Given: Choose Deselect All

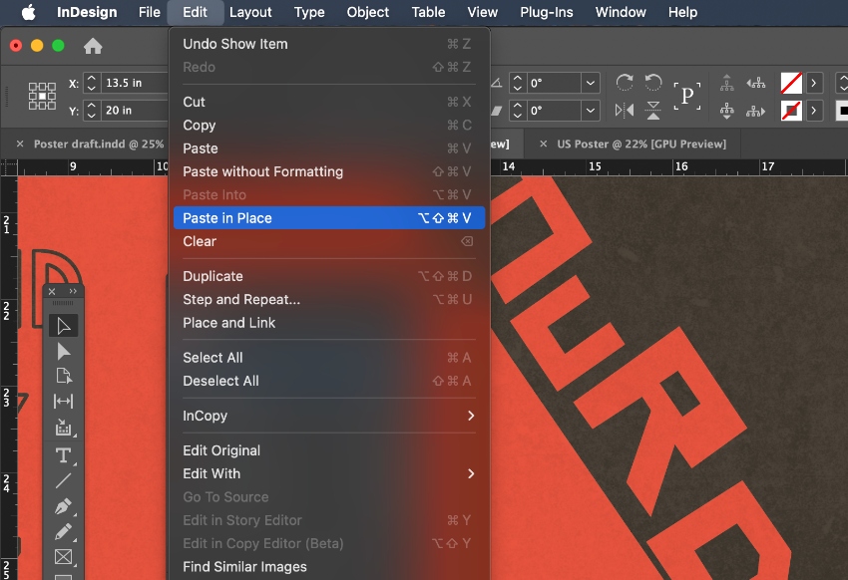Looking at the screenshot, I should pyautogui.click(x=329, y=381).
